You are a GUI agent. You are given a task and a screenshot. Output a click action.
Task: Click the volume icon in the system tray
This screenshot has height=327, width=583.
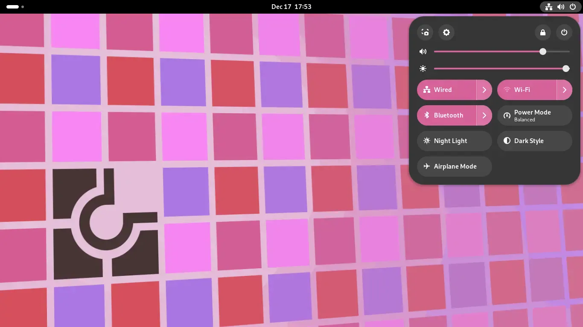[561, 7]
